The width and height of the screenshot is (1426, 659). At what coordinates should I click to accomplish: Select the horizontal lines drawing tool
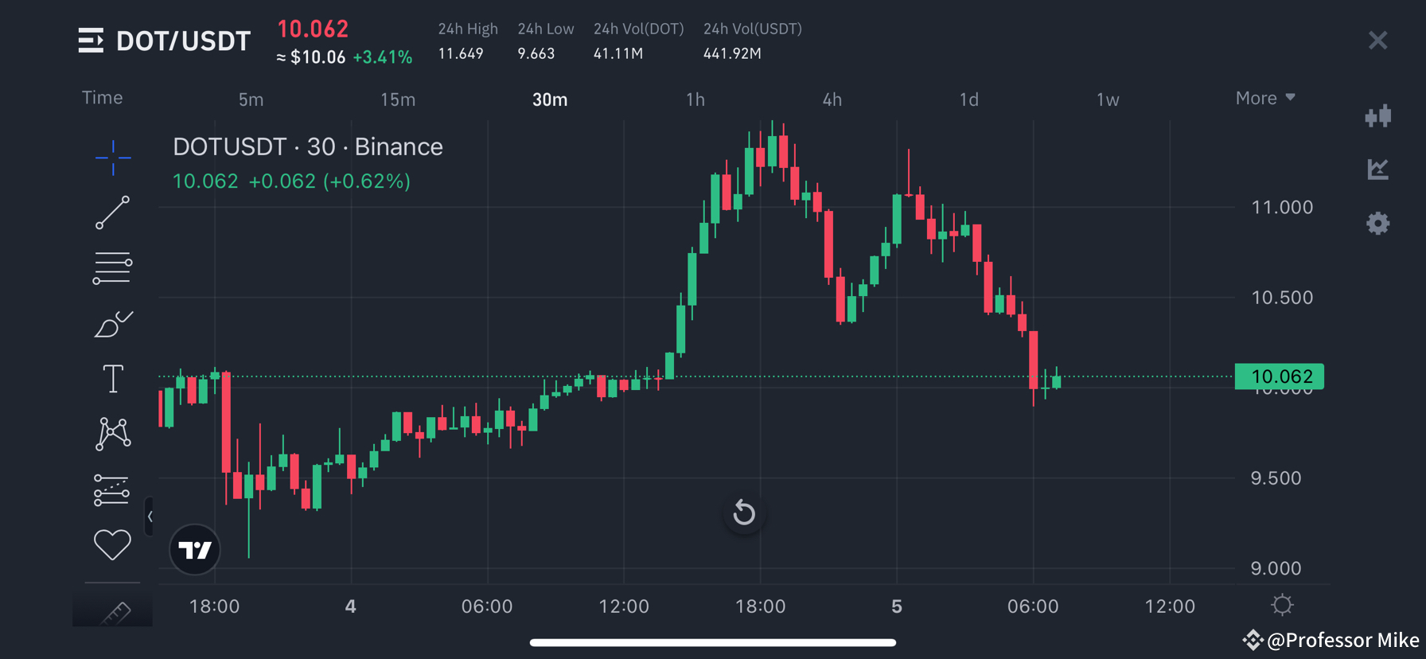click(114, 268)
